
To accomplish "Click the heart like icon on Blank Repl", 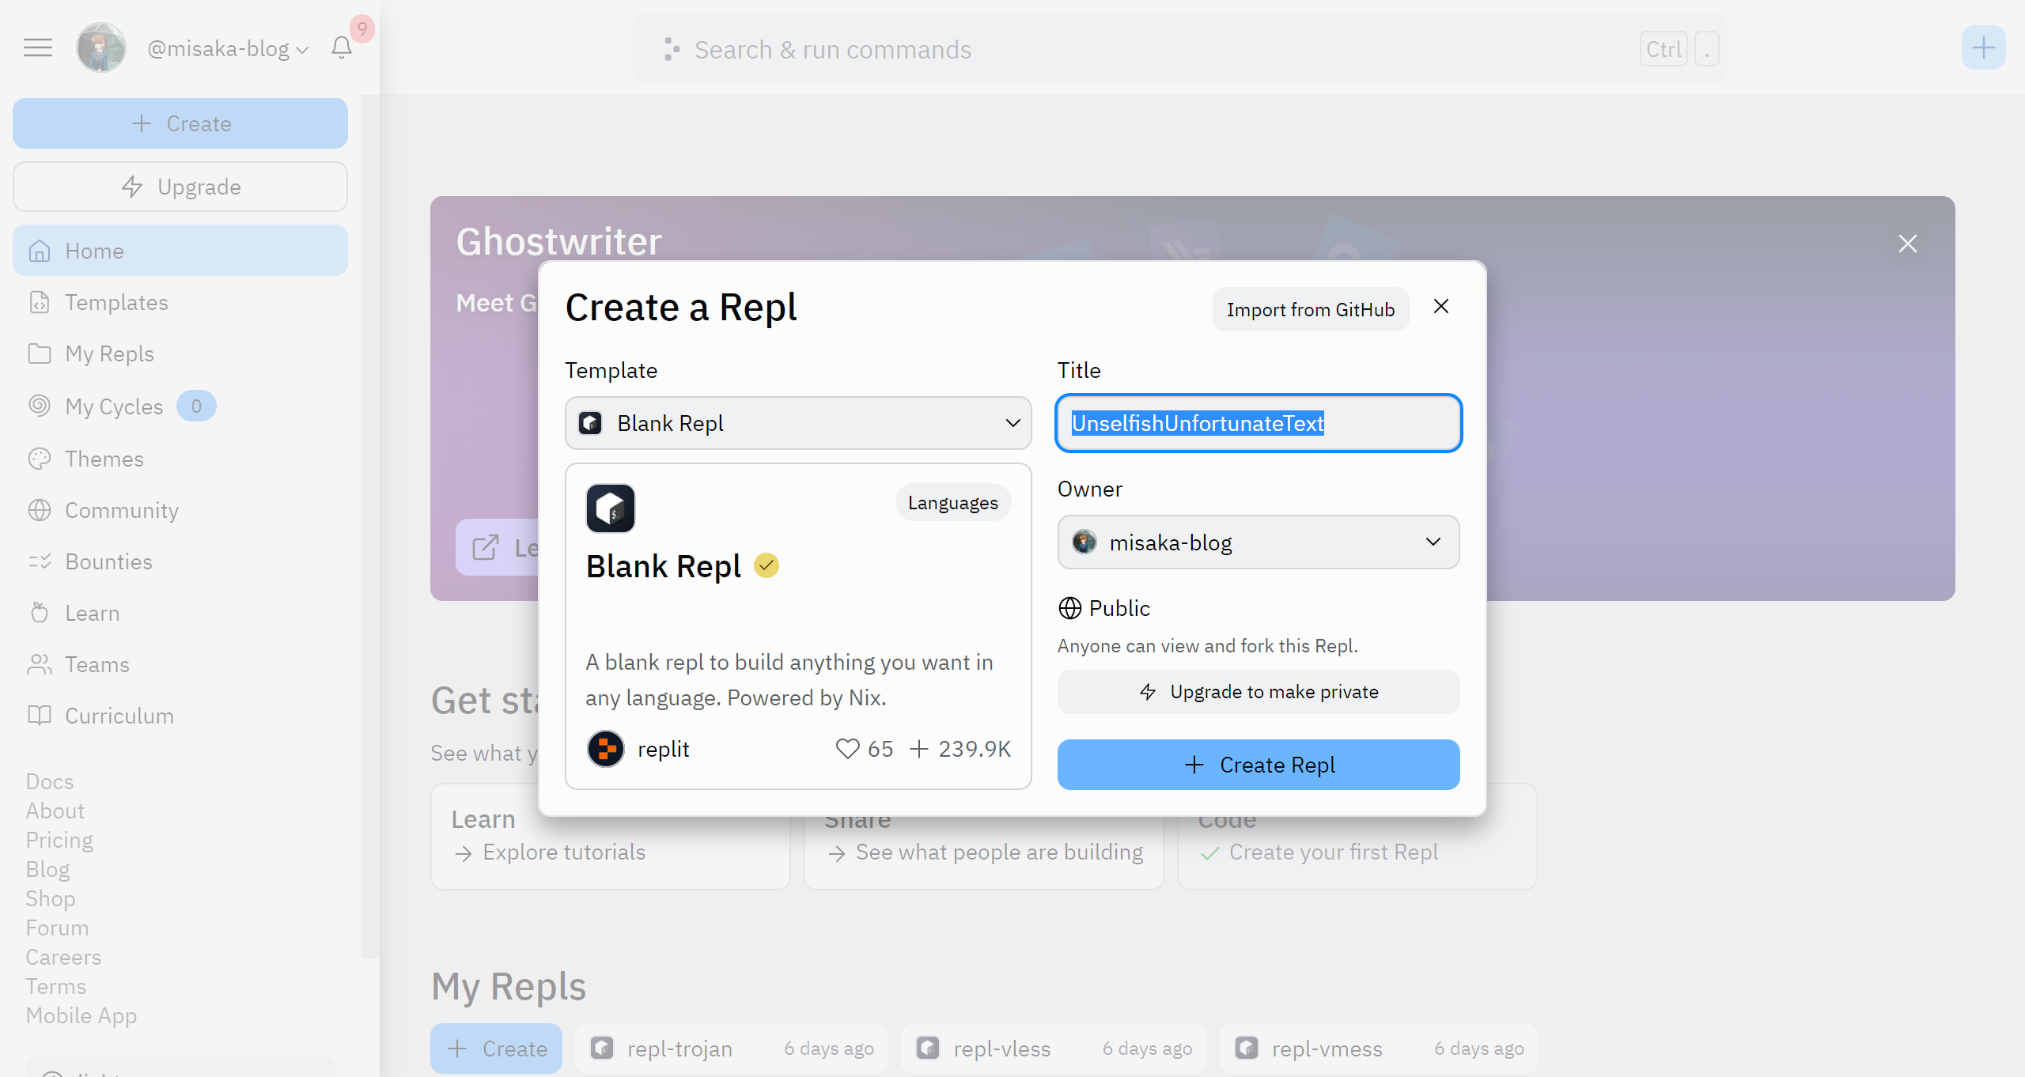I will pos(847,748).
